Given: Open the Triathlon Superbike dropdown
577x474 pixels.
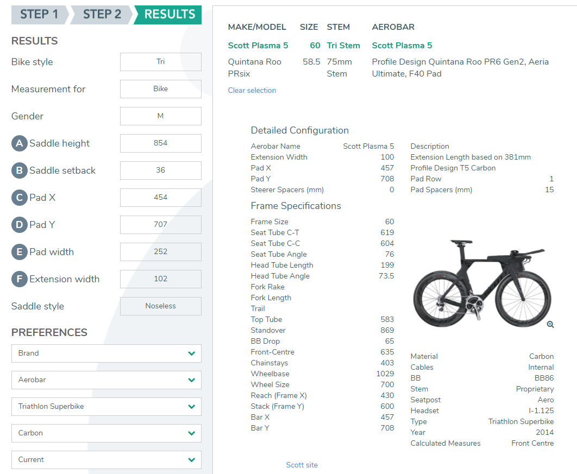Looking at the screenshot, I should [106, 406].
